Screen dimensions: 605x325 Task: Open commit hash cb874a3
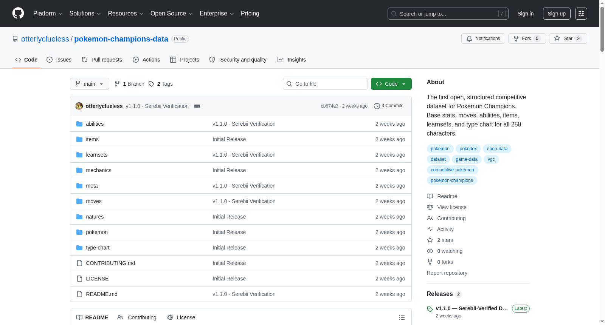[330, 106]
